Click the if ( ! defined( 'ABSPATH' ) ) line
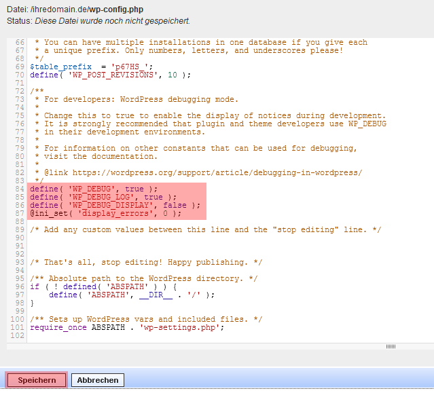Image resolution: width=434 pixels, height=393 pixels. tap(103, 286)
